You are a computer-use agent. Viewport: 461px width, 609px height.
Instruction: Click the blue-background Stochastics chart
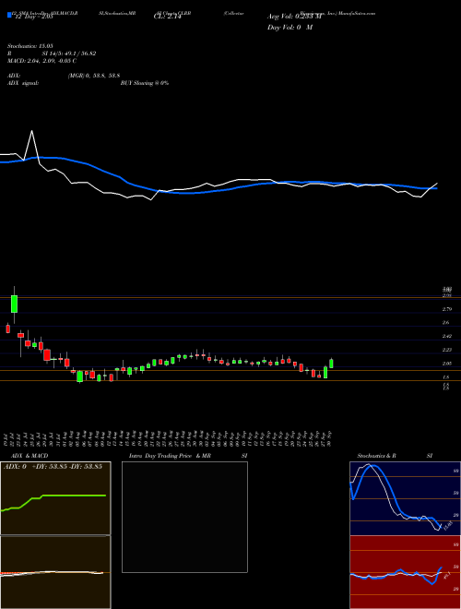[x=405, y=498]
